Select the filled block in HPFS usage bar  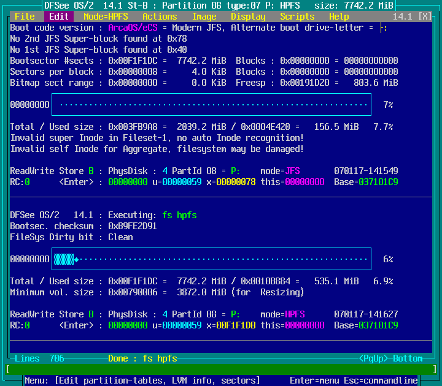click(x=64, y=259)
